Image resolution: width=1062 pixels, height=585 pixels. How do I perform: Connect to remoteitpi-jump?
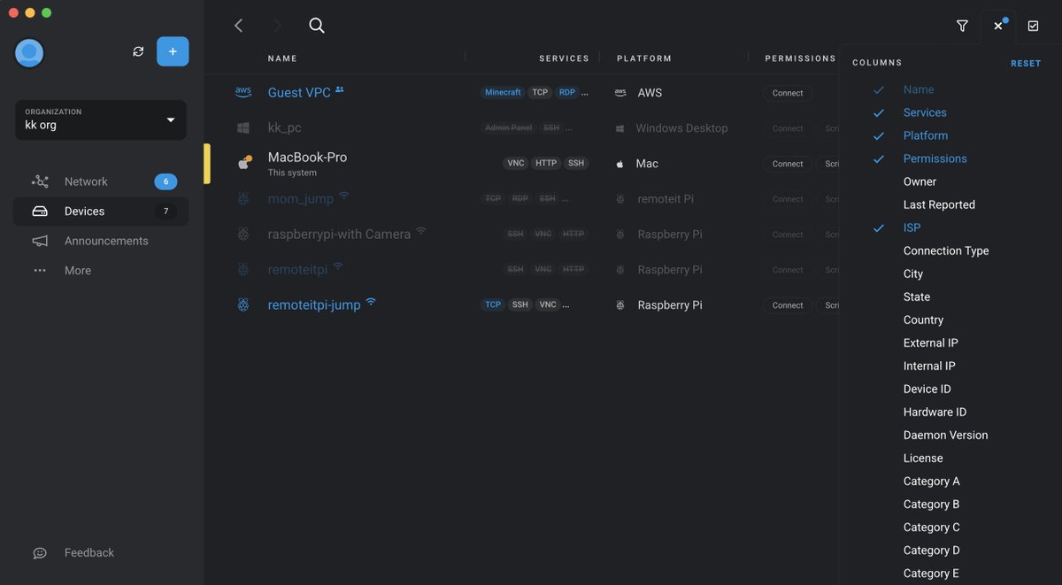pyautogui.click(x=788, y=305)
